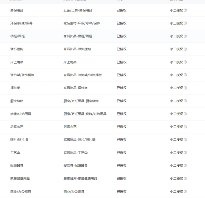
Task: Click 小二授权 in 烧烤/烘焙用具 row
Action: [x=176, y=114]
